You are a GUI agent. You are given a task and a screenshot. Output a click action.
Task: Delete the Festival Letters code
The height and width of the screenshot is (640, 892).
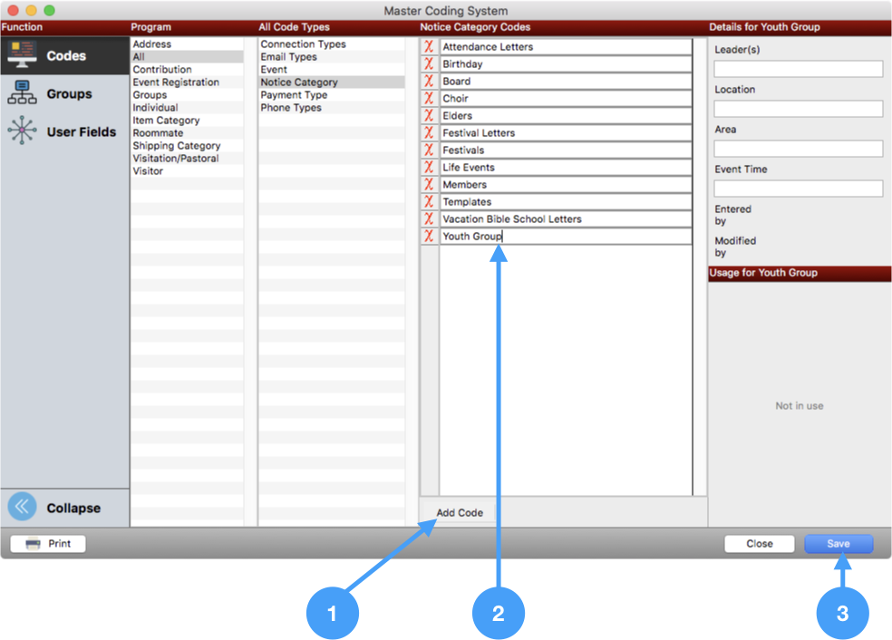429,132
